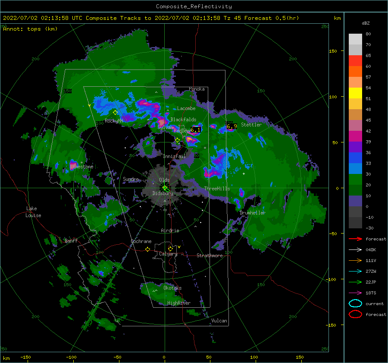Select yellow diamond marker above Calgary label
The height and width of the screenshot is (363, 388).
(x=170, y=249)
